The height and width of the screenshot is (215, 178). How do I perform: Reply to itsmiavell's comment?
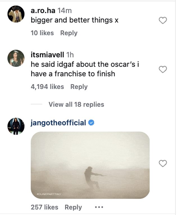tap(79, 87)
